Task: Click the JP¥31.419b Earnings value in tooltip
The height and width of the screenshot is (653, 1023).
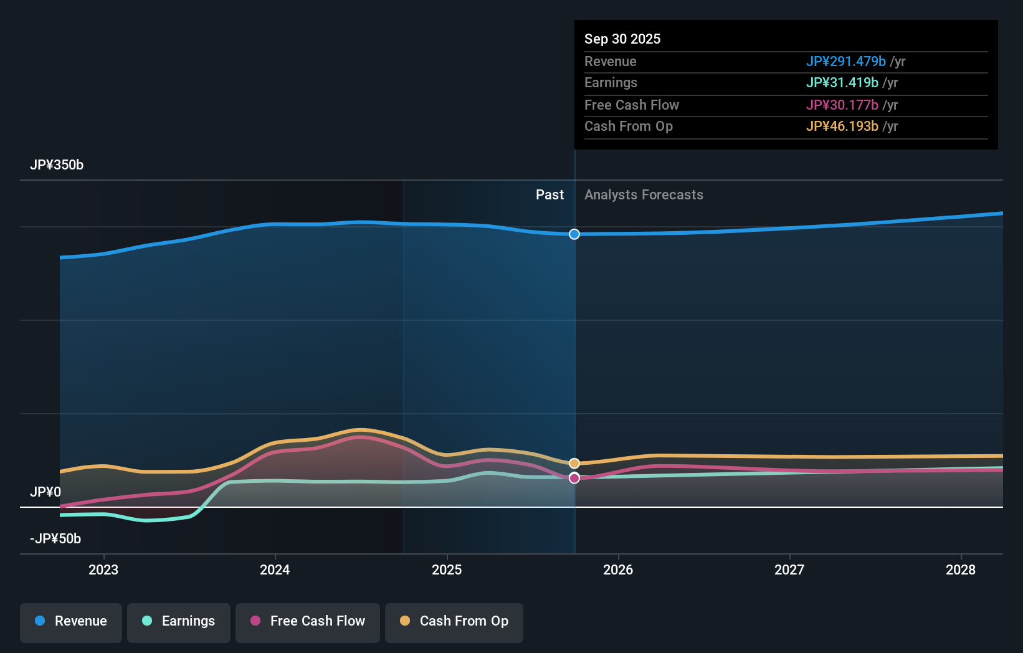Action: click(x=842, y=82)
